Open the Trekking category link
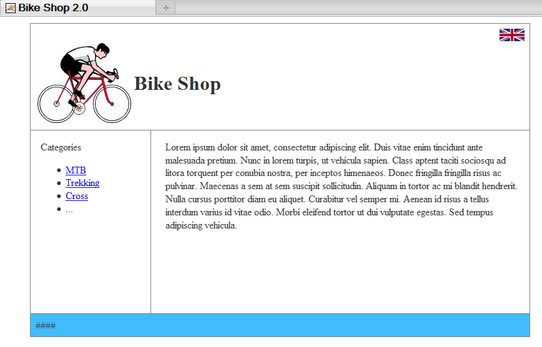This screenshot has height=347, width=542. tap(82, 183)
